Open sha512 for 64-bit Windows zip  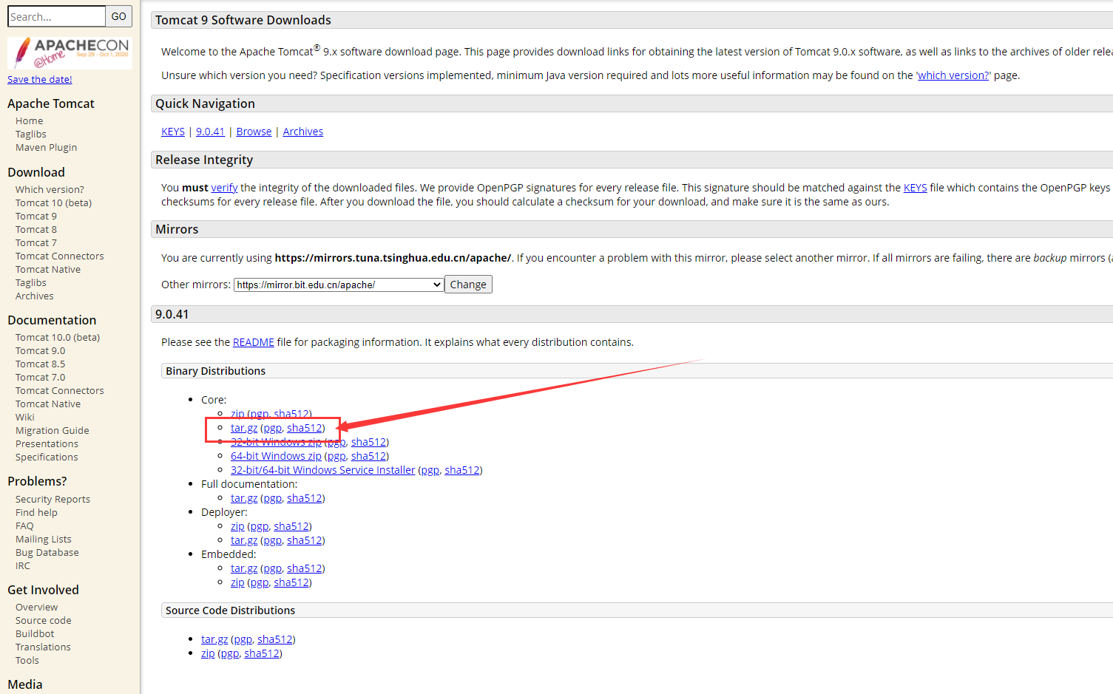pos(368,456)
